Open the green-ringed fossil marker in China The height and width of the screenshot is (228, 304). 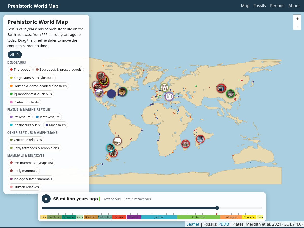(230, 94)
